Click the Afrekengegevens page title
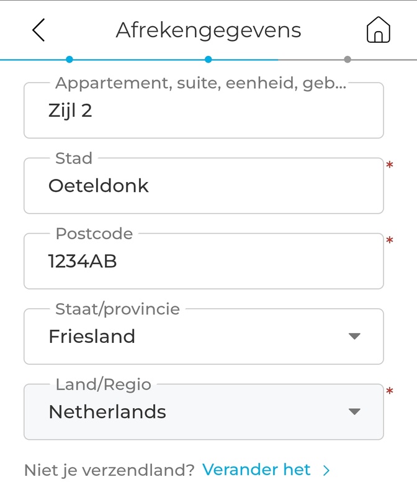The image size is (417, 497). click(x=208, y=30)
